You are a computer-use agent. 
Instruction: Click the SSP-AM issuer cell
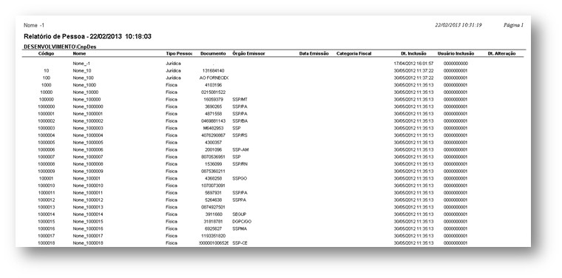240,149
